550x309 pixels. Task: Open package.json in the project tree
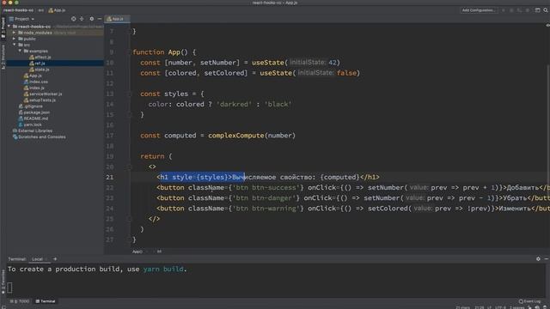pos(34,112)
